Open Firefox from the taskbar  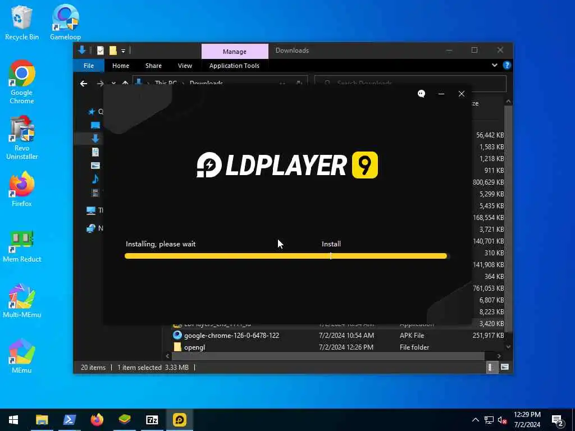pyautogui.click(x=97, y=420)
